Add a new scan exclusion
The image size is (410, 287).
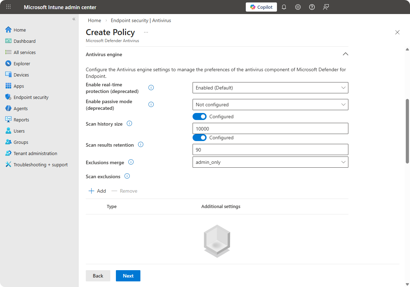[97, 191]
